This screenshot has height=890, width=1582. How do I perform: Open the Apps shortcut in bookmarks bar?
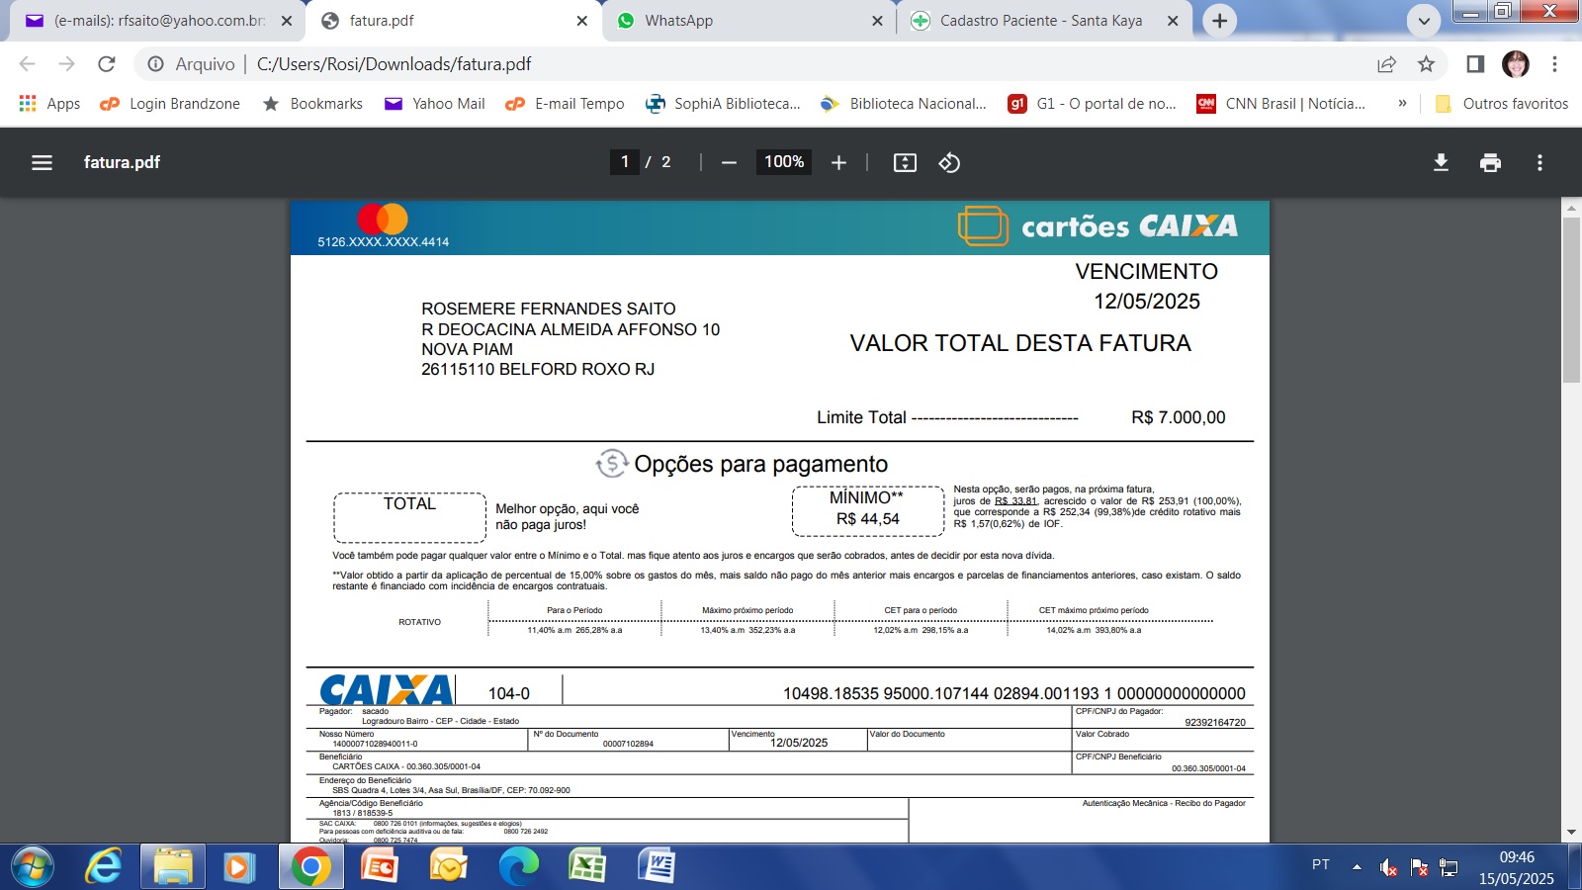tap(49, 104)
